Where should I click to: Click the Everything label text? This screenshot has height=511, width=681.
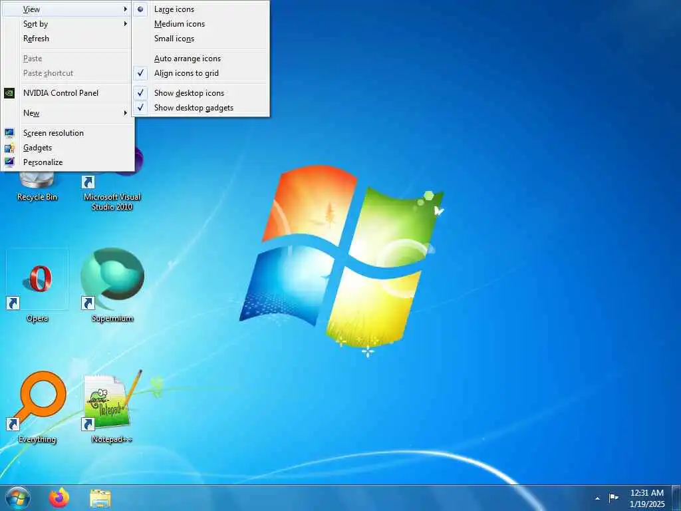tap(37, 440)
